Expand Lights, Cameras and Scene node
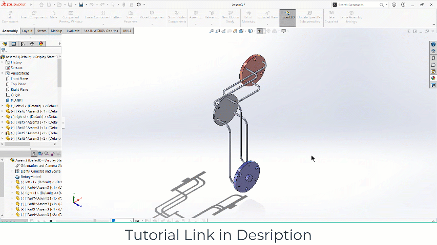Screen dimensions: 437x245 tap(12, 171)
